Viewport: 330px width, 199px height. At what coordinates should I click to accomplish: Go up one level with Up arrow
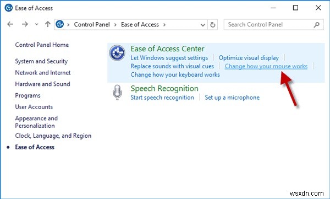pos(48,24)
